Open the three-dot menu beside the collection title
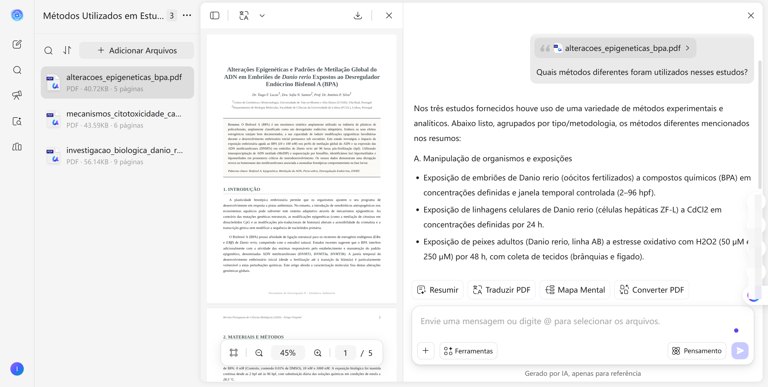 click(x=187, y=15)
